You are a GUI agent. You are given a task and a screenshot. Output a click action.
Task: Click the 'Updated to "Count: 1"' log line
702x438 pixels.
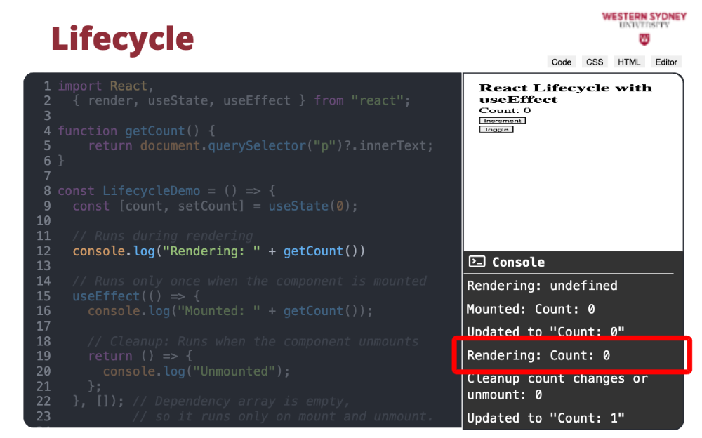545,418
